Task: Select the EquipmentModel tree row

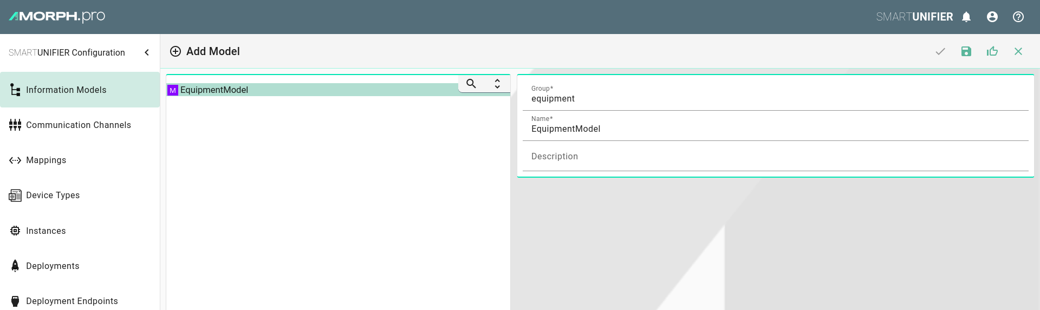Action: tap(338, 90)
